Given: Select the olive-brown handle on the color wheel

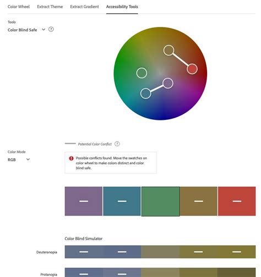Looking at the screenshot, I should point(168,51).
